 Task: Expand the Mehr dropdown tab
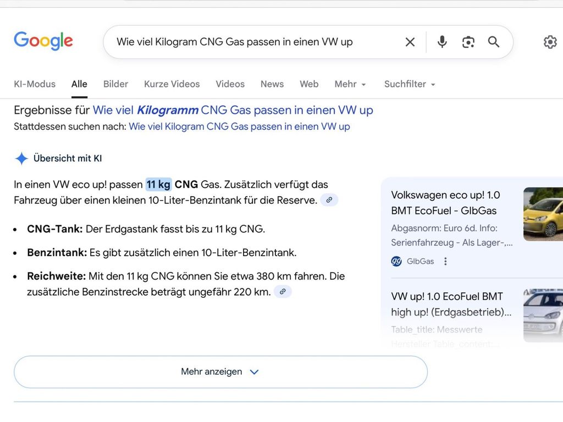click(x=350, y=84)
